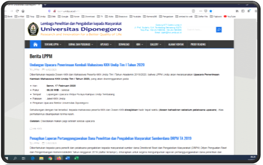Image resolution: width=263 pixels, height=165 pixels.
Task: Open the Penagihan Laporan Pertanggungjawaban article link
Action: (110, 138)
